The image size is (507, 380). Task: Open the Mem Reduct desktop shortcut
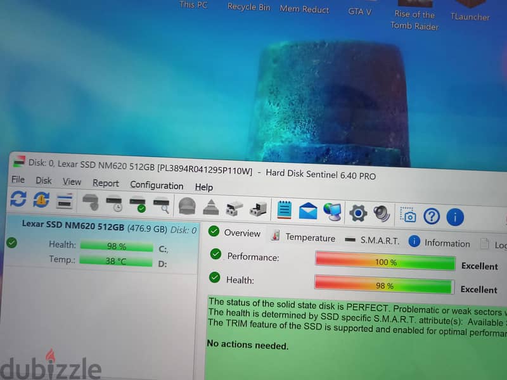click(x=304, y=9)
